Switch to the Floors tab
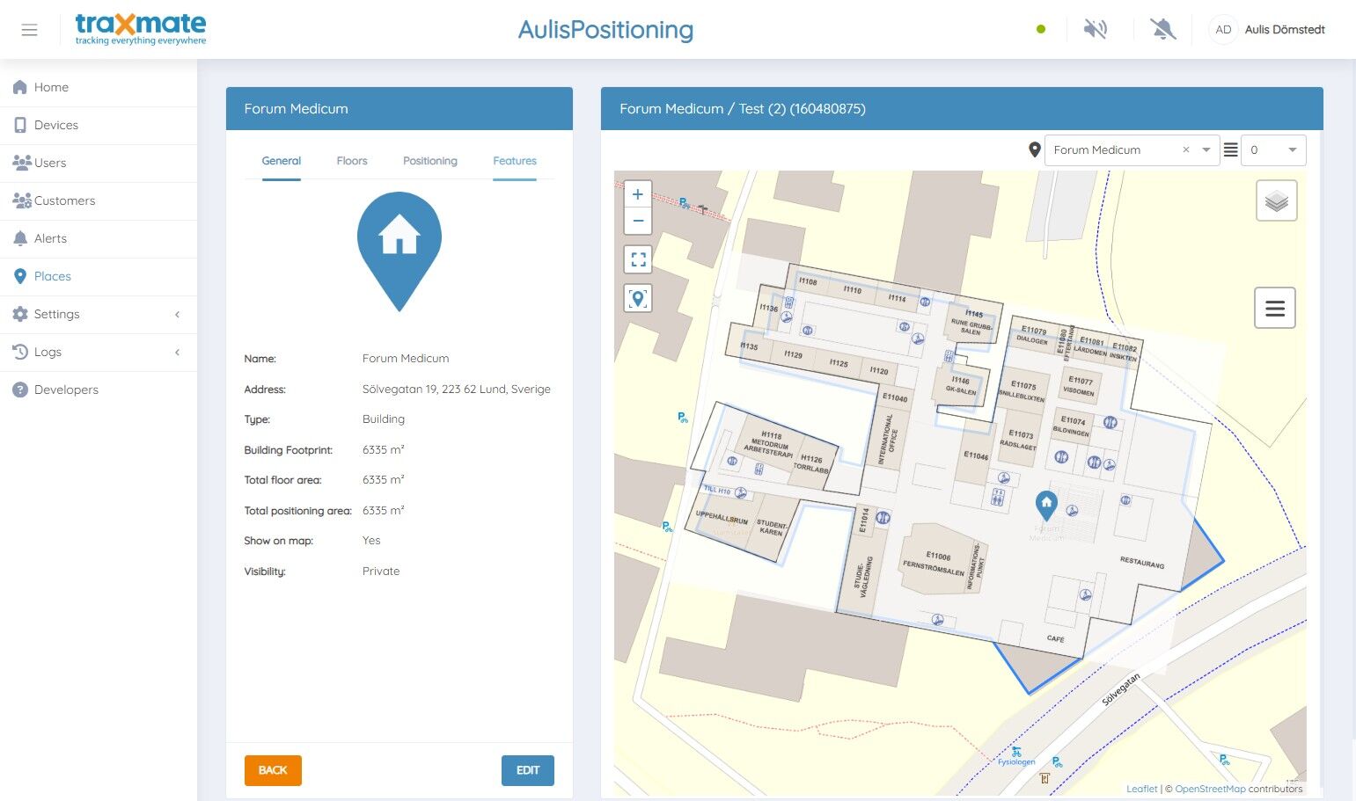Viewport: 1356px width, 801px height. 352,161
